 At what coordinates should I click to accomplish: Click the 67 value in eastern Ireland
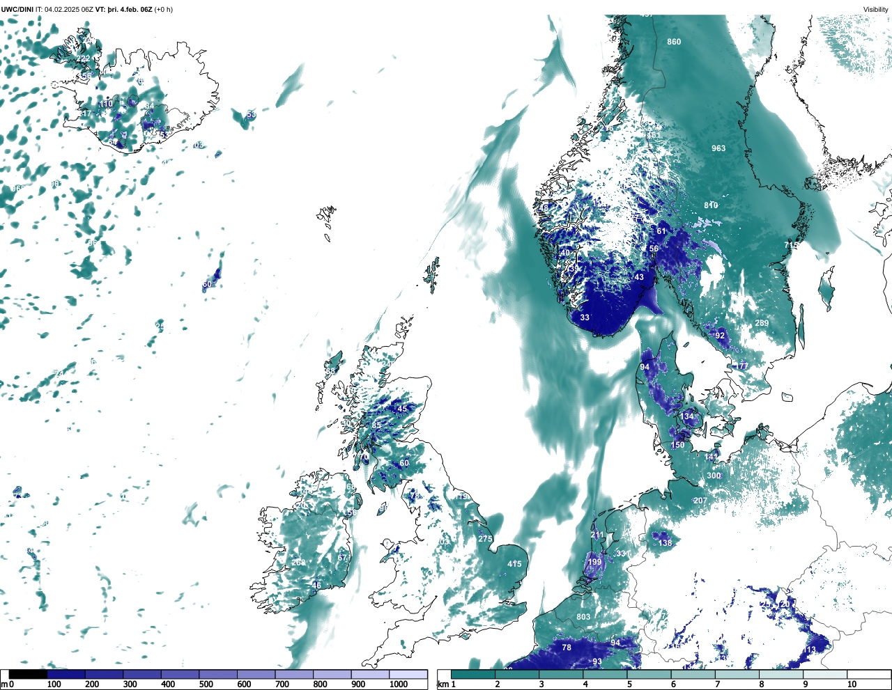click(342, 558)
